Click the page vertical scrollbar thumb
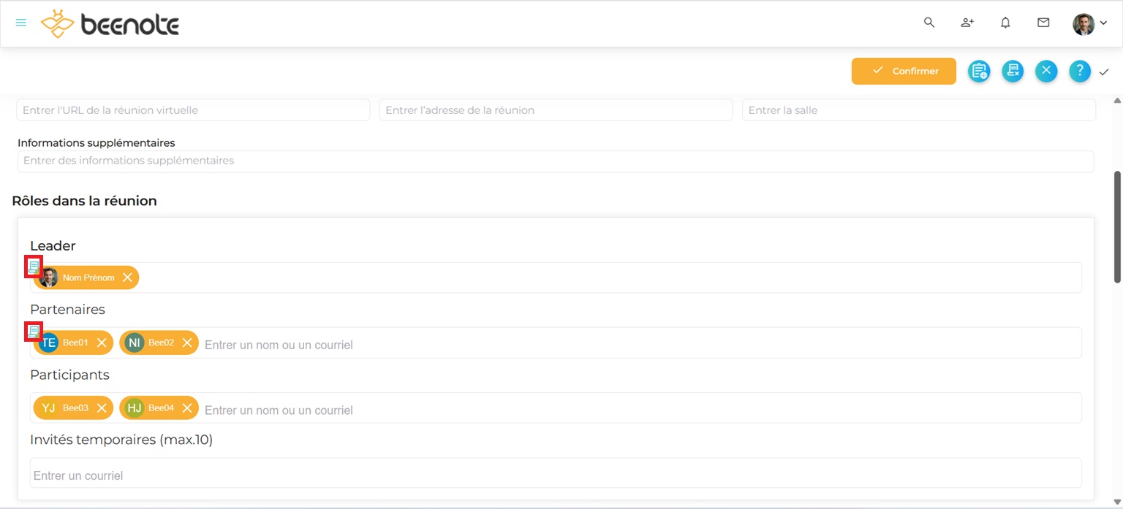 pos(1116,226)
